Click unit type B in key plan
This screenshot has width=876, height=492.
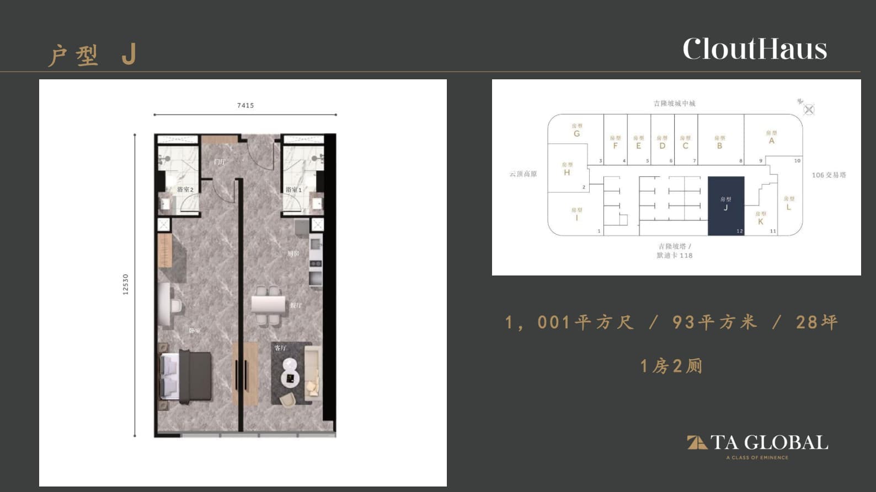click(x=719, y=143)
